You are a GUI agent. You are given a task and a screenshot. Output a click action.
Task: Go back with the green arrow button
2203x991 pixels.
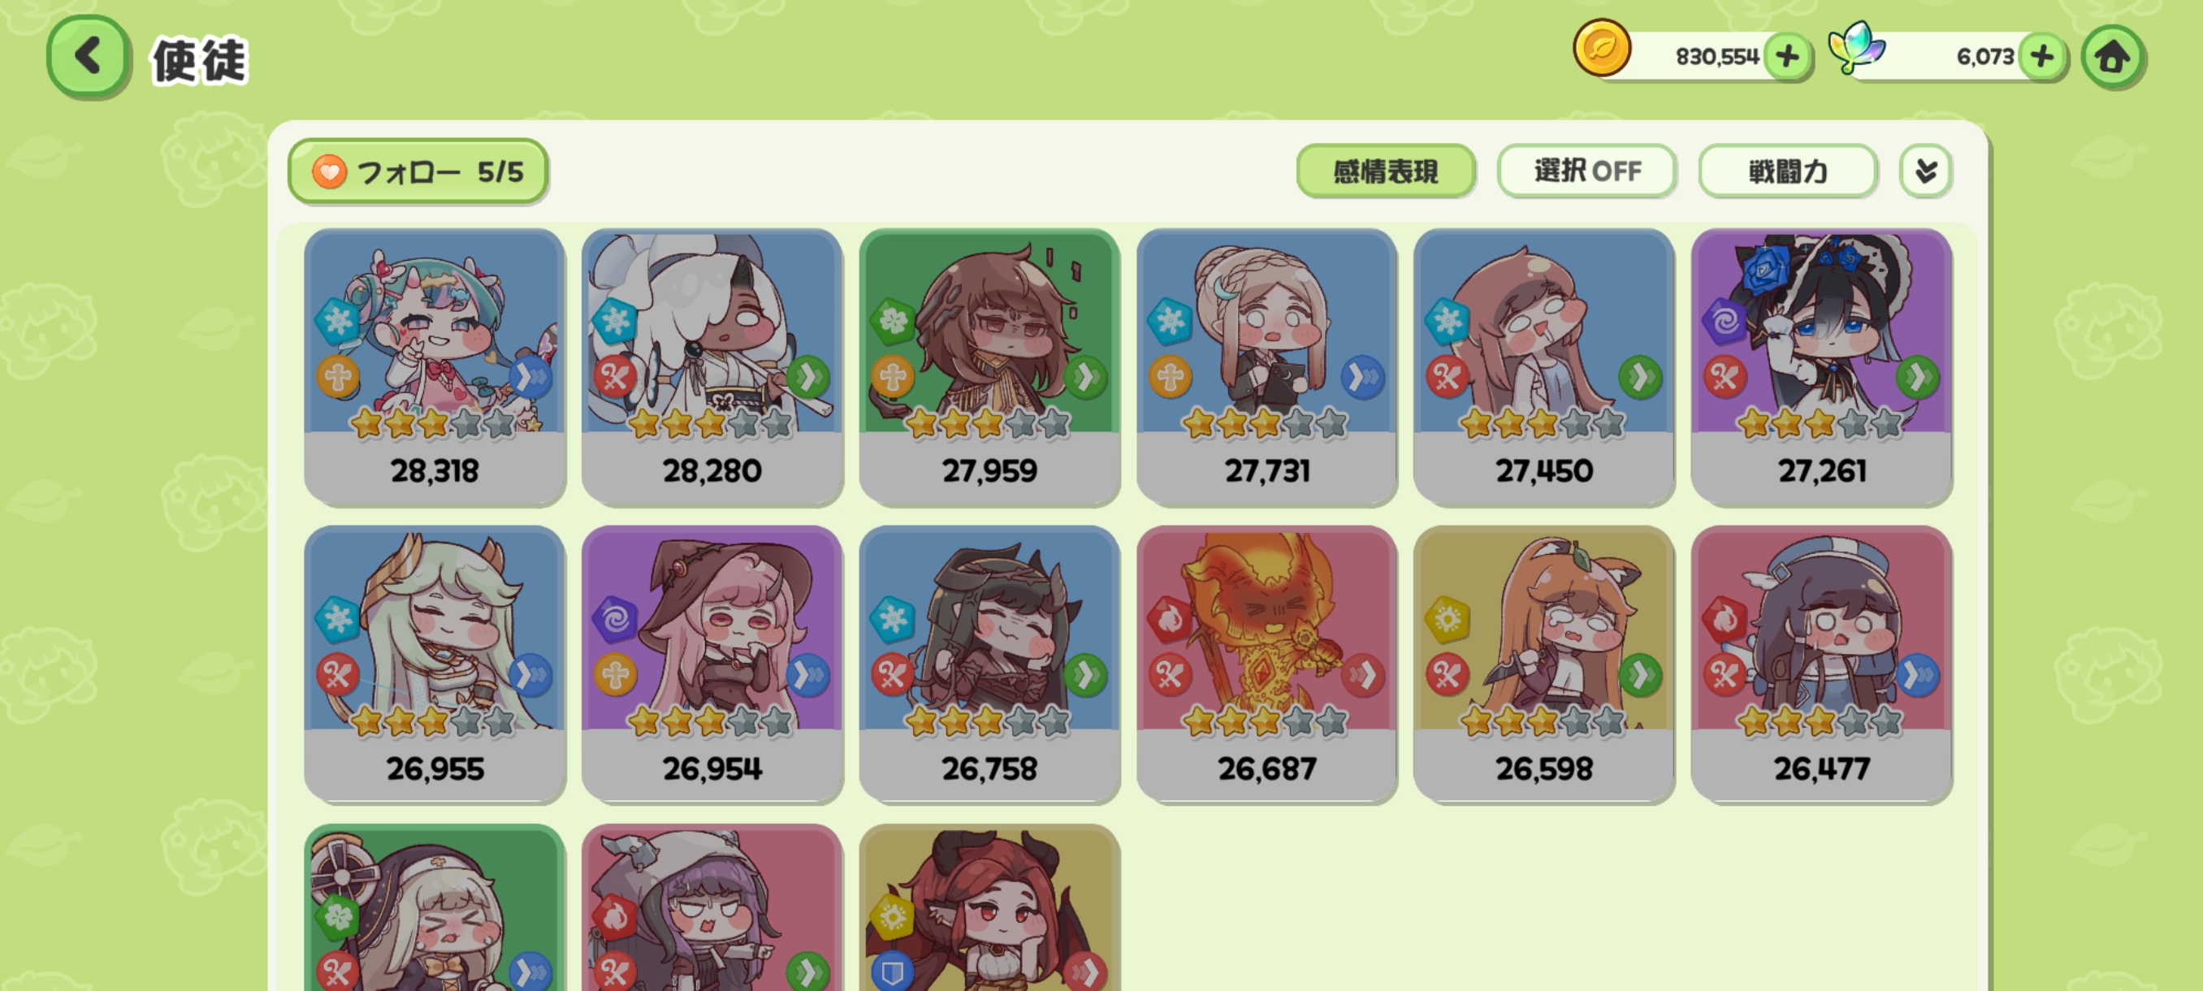pos(88,56)
